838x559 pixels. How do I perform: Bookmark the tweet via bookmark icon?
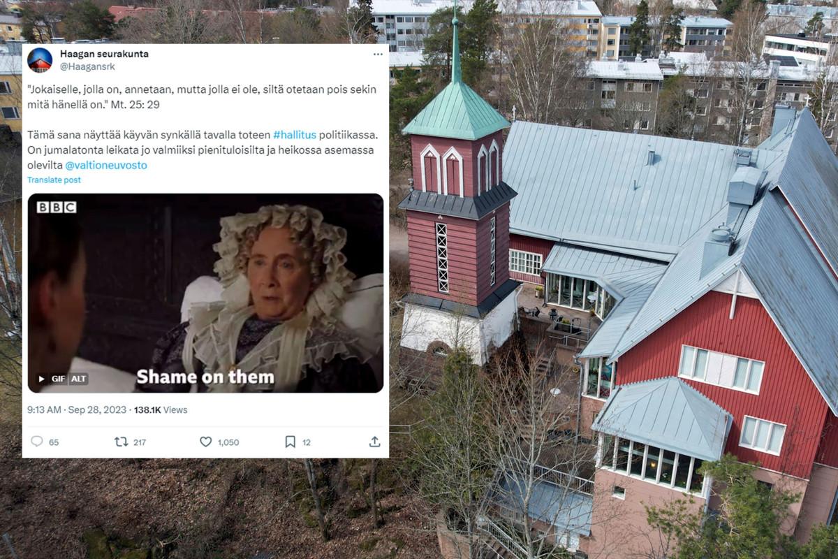pos(290,442)
